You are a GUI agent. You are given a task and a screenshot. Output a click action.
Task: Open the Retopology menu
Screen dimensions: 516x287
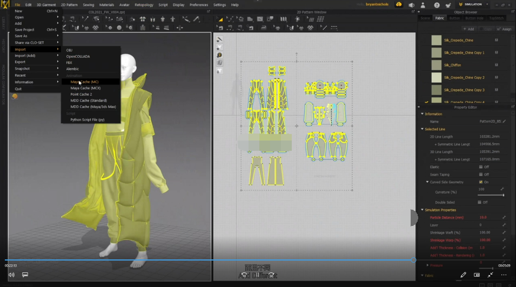tap(144, 5)
